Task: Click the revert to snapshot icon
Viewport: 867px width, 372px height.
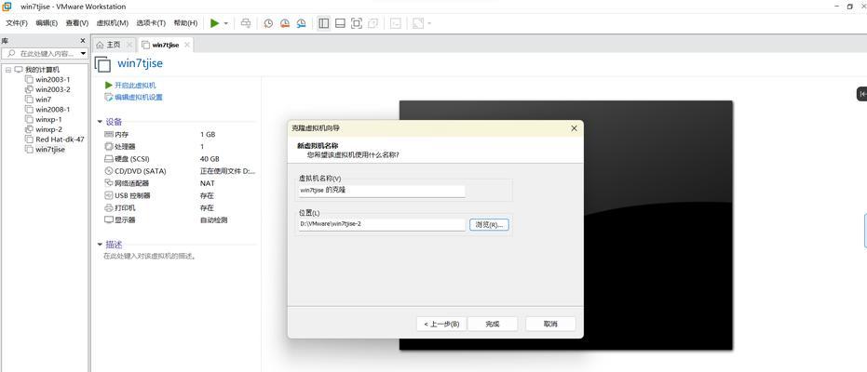Action: click(x=285, y=23)
